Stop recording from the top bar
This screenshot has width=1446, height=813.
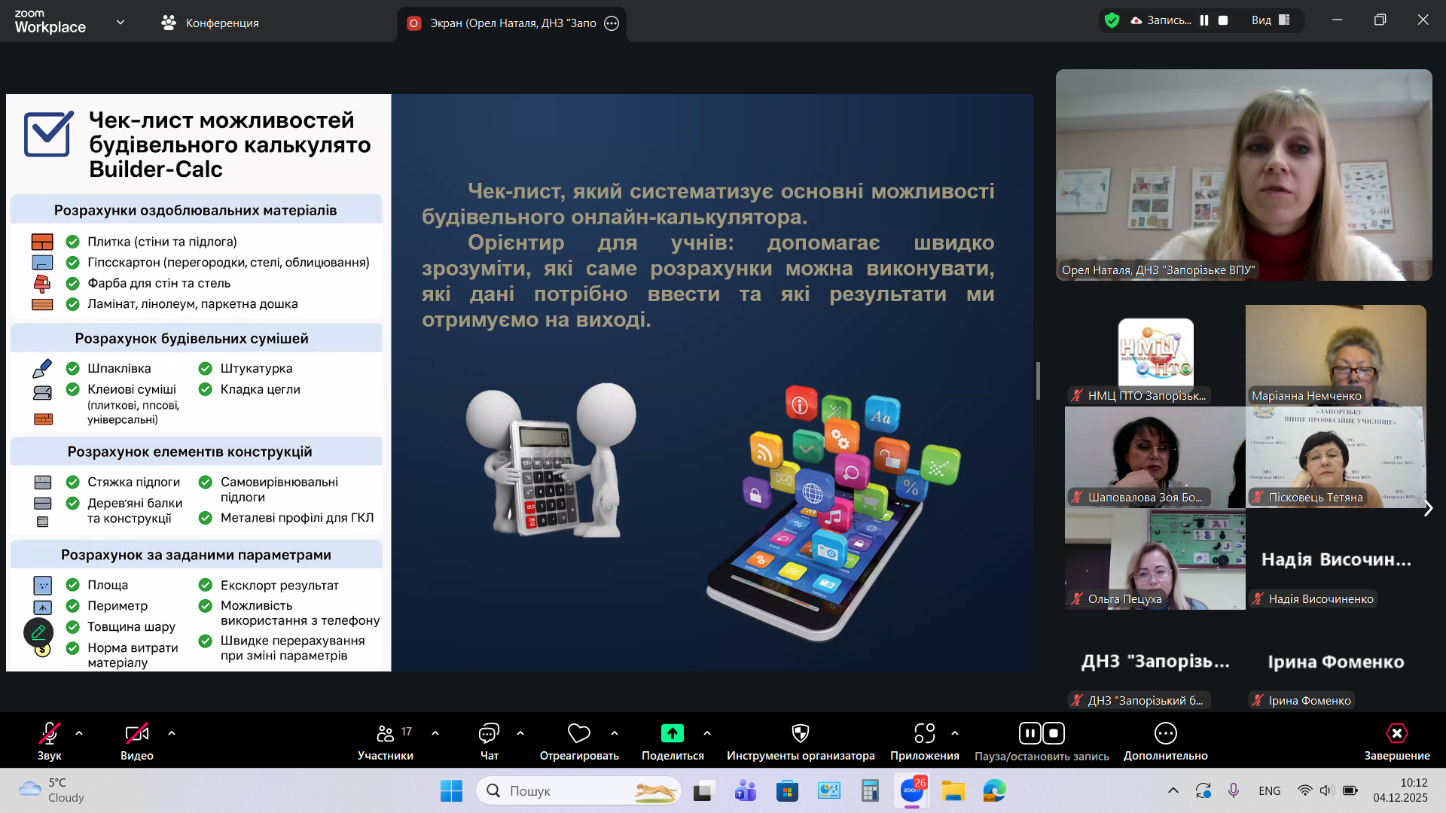[1223, 20]
